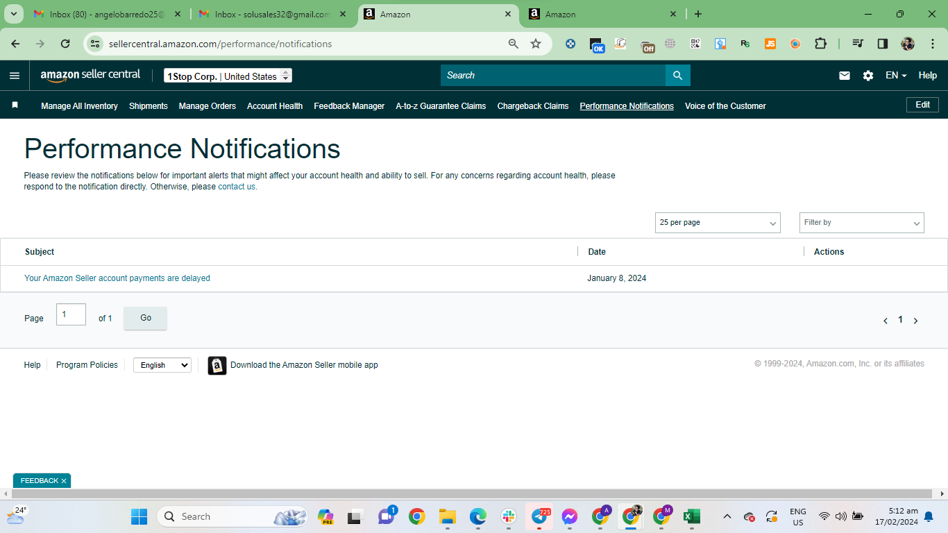Open the Chrome tab search dropdown arrow
The image size is (948, 533).
14,14
